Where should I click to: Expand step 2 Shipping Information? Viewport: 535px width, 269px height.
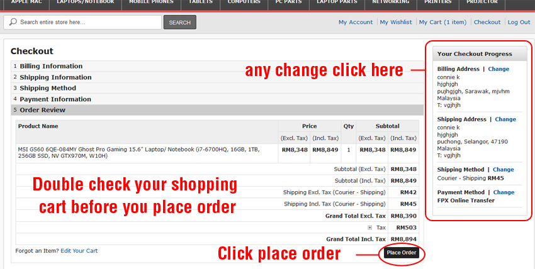217,77
